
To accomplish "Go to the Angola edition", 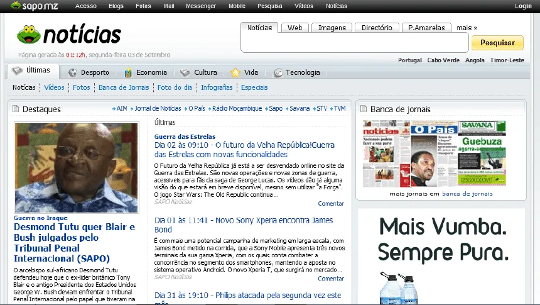I will click(475, 60).
